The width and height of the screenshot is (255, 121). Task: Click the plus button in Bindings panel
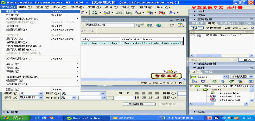click(194, 28)
